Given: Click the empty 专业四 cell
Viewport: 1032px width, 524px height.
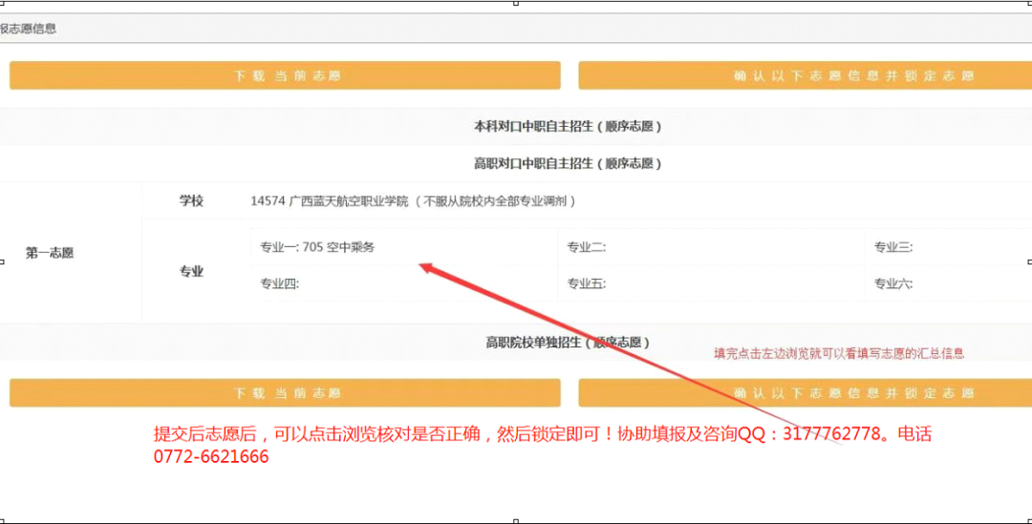Looking at the screenshot, I should pos(401,283).
